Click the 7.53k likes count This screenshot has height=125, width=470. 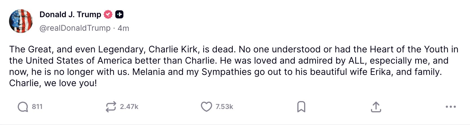[x=224, y=107]
